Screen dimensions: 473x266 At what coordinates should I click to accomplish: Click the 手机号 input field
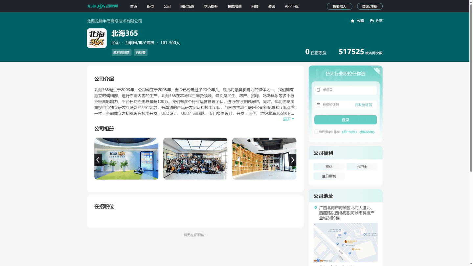tap(345, 90)
